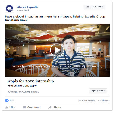The height and width of the screenshot is (115, 115).
Task: Play the internship video
Action: (57, 50)
